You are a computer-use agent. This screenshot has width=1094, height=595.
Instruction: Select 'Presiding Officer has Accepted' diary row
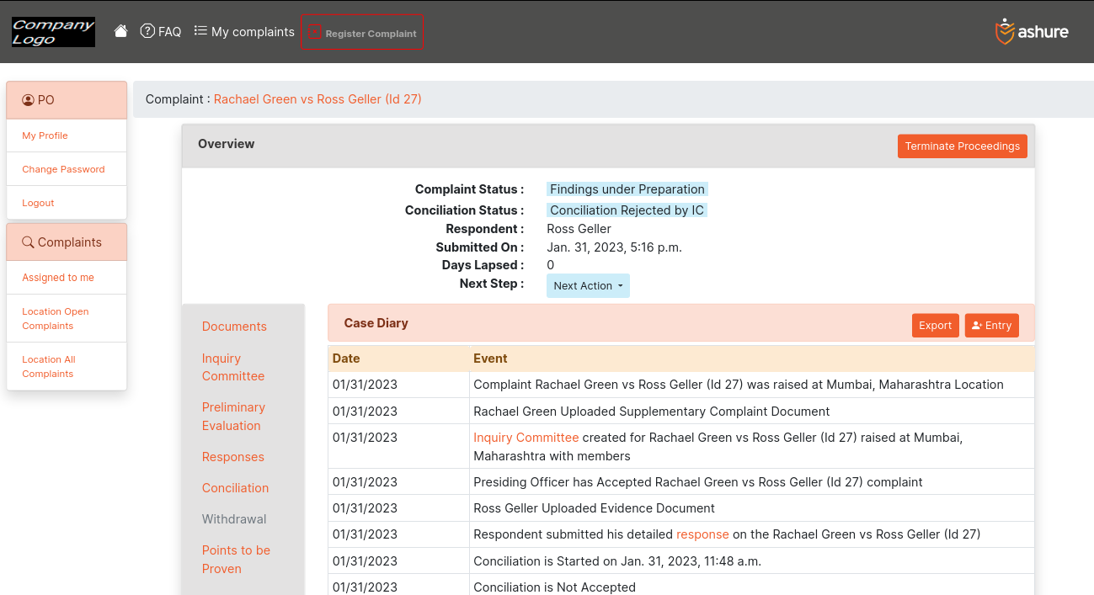pos(680,481)
